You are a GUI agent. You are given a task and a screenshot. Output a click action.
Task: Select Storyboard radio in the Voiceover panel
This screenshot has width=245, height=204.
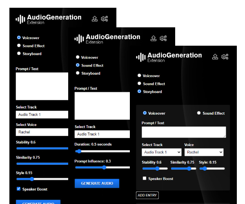pos(19,53)
